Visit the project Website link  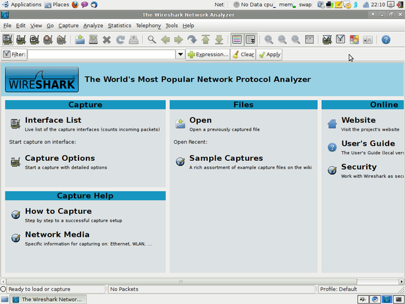tap(359, 120)
